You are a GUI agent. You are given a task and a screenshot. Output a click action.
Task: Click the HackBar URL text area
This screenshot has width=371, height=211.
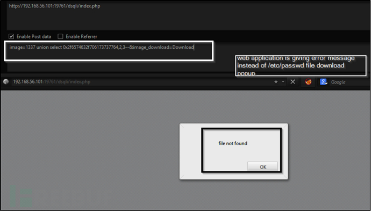coord(188,16)
